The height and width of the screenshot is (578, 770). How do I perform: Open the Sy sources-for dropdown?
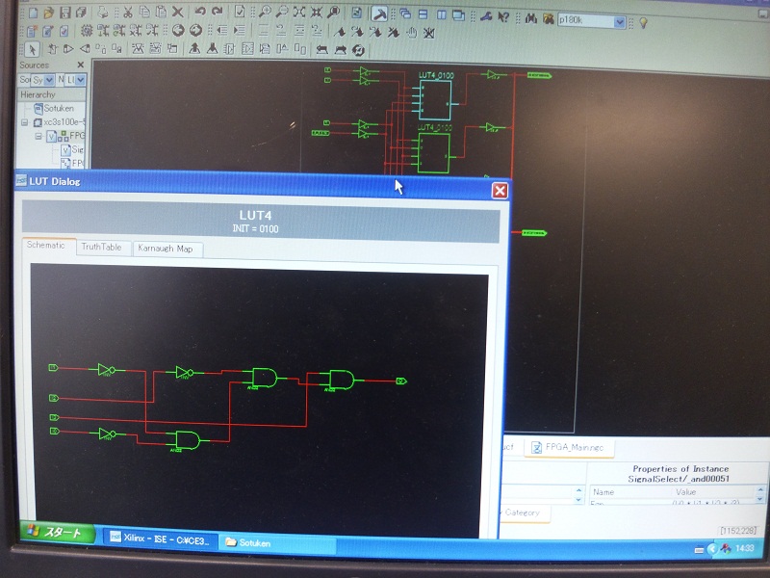pyautogui.click(x=49, y=79)
